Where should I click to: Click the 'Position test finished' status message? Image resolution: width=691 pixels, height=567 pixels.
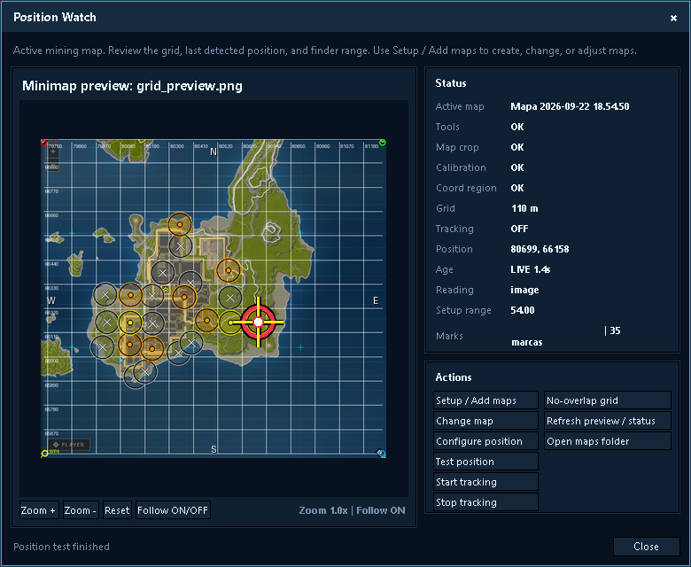[61, 547]
